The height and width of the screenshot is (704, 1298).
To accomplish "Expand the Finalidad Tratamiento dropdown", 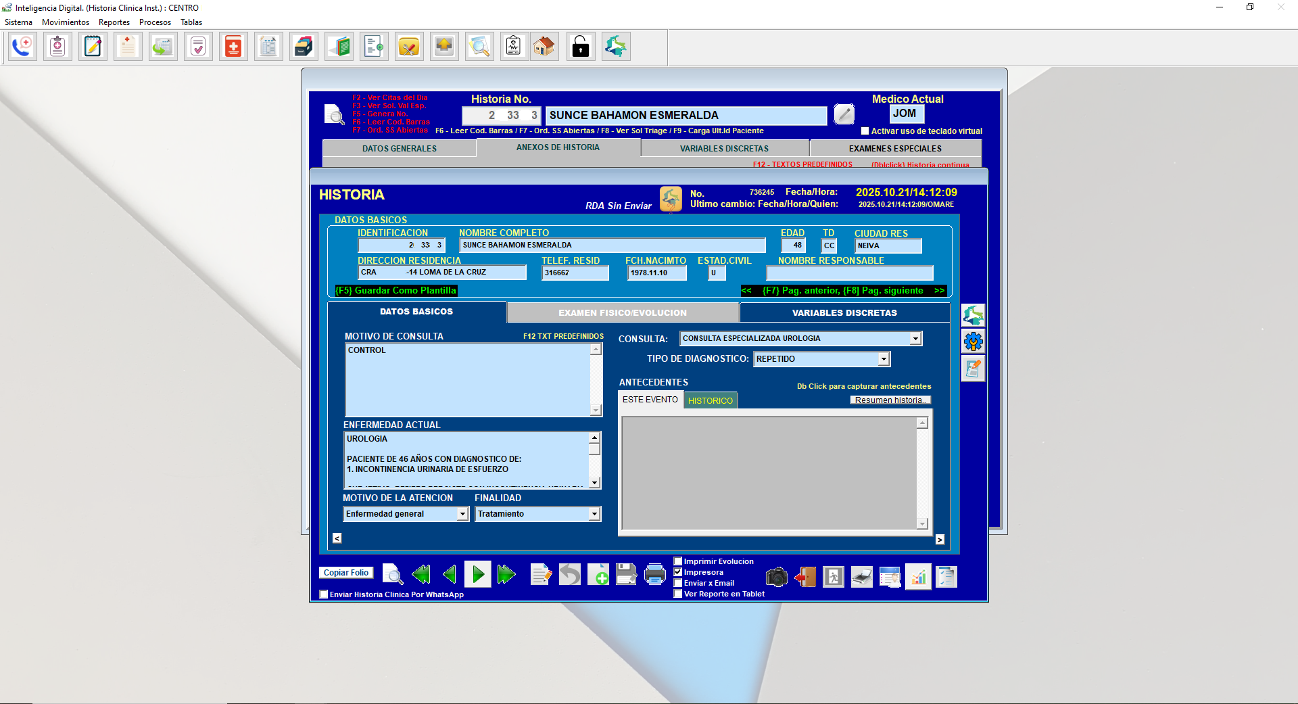I will click(594, 514).
